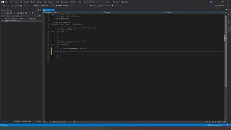This screenshot has width=231, height=130.
Task: Toggle auto-hide pin on Solution Explorer
Action: tap(39, 10)
